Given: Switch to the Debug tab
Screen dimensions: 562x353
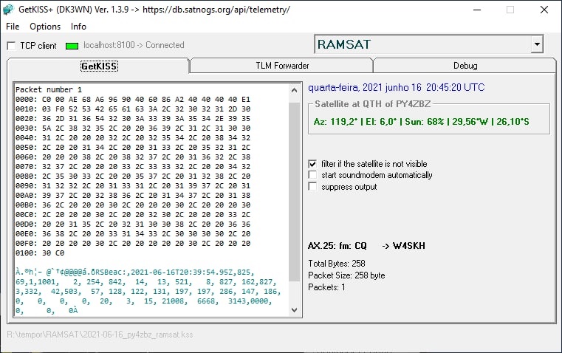Looking at the screenshot, I should tap(465, 66).
